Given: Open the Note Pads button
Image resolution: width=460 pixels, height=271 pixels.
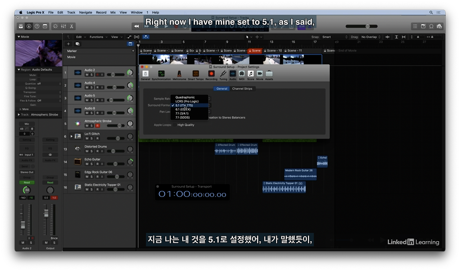Looking at the screenshot, I should coord(423,26).
